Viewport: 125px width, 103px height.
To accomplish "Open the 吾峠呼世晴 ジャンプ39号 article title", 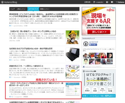I will click(x=44, y=15).
